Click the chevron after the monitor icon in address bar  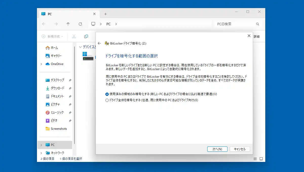(101, 24)
